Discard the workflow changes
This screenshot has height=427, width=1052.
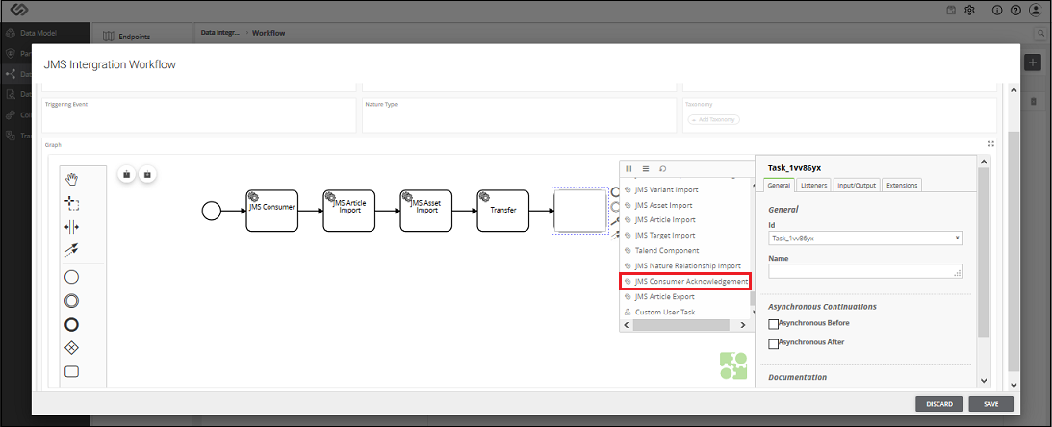tap(939, 404)
